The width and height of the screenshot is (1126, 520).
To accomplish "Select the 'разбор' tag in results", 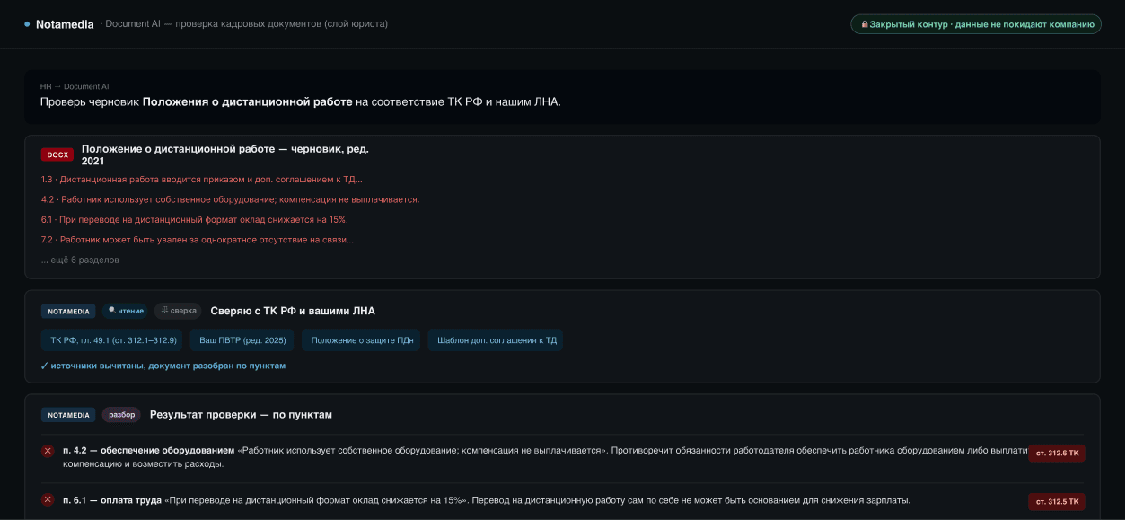I will click(x=121, y=415).
